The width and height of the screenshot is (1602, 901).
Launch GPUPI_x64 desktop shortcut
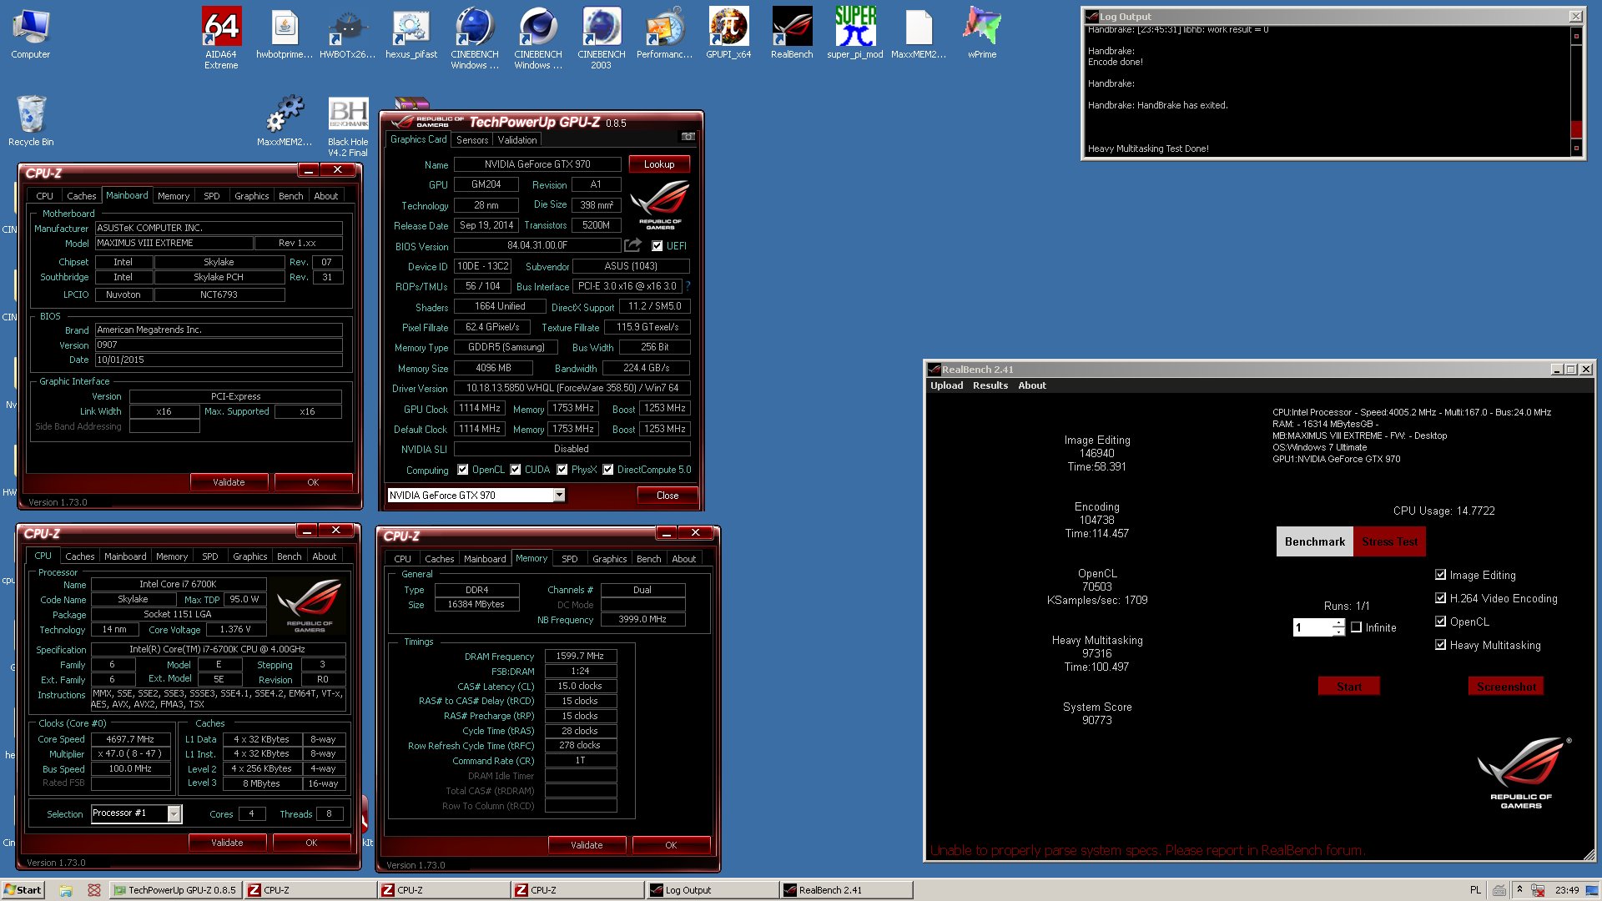click(728, 33)
